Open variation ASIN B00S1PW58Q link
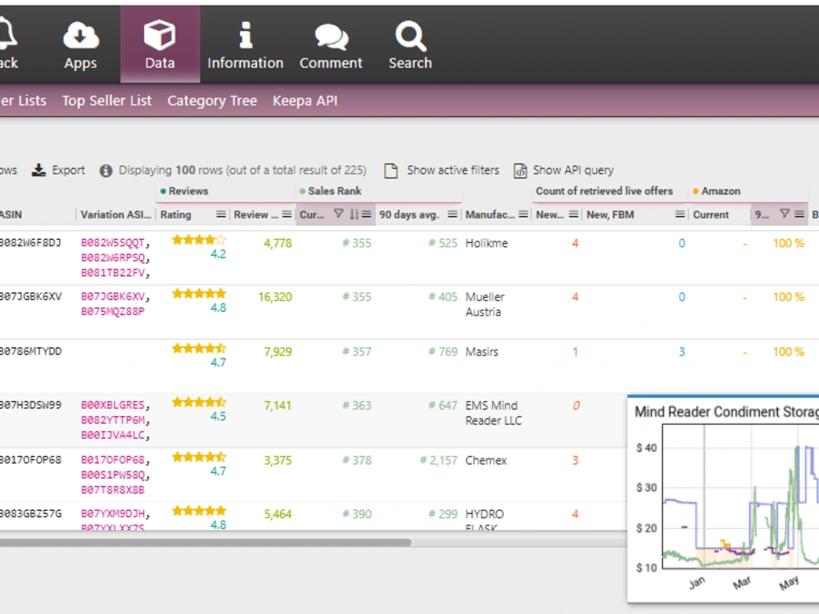The width and height of the screenshot is (819, 614). click(113, 475)
